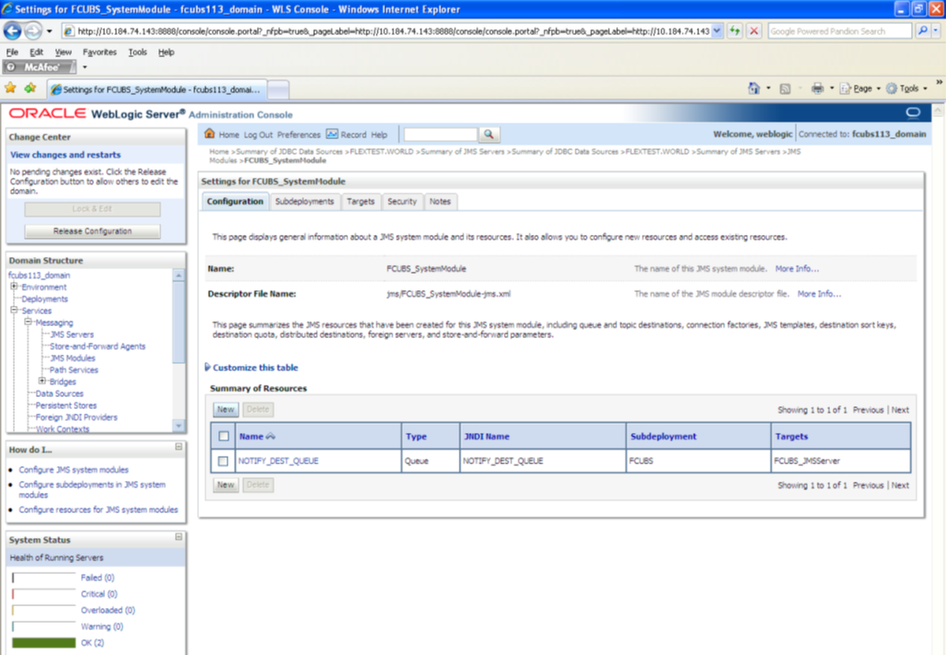
Task: Click the search magnifier icon in browser search box
Action: [x=922, y=30]
